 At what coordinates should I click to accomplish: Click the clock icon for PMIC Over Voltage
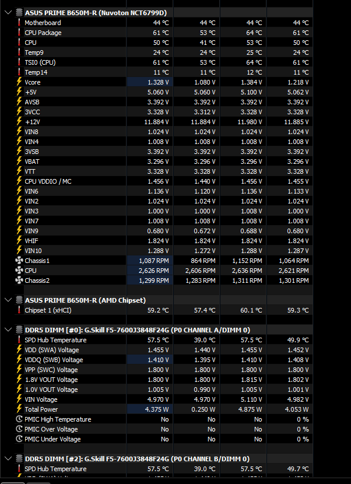point(19,429)
